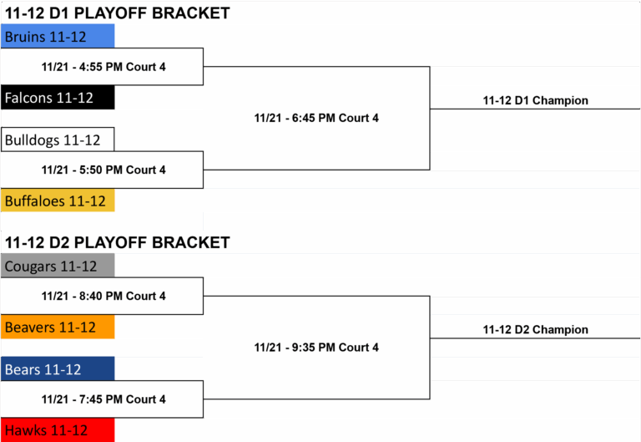Viewport: 641px width, 442px height.
Task: Click the 11/21 - 4:55 PM Court 4 game box
Action: [102, 67]
